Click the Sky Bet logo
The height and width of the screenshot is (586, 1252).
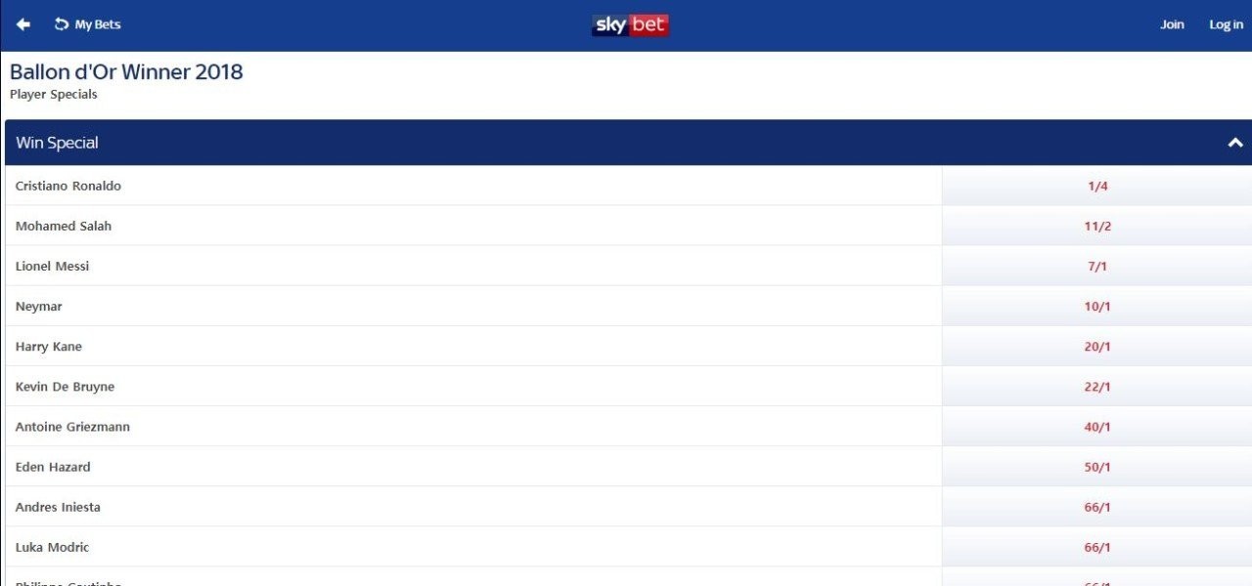tap(630, 24)
